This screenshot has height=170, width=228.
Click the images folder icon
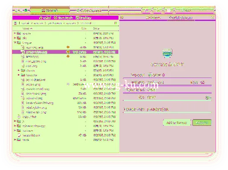click(x=19, y=42)
